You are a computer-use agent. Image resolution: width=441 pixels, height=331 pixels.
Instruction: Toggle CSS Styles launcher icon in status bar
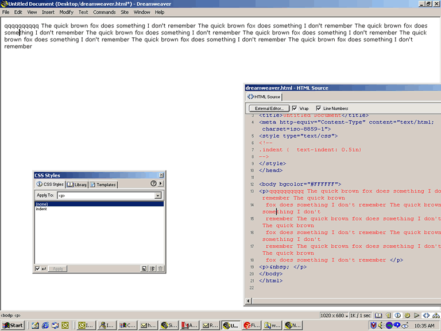click(x=398, y=315)
